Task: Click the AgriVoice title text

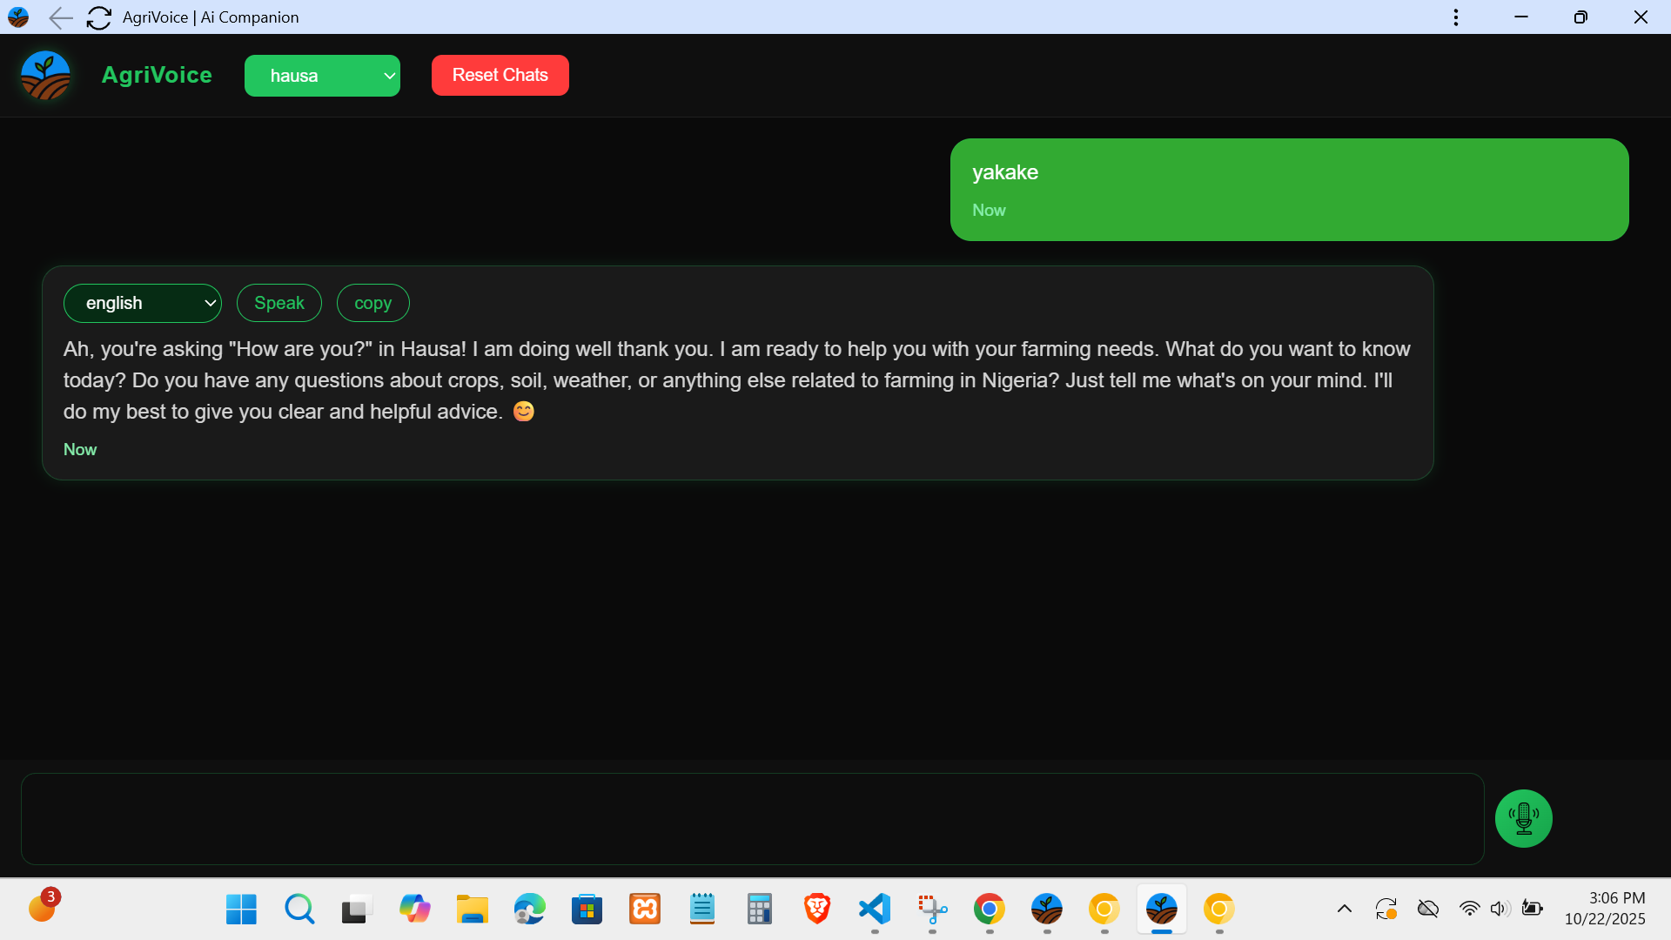Action: (157, 76)
